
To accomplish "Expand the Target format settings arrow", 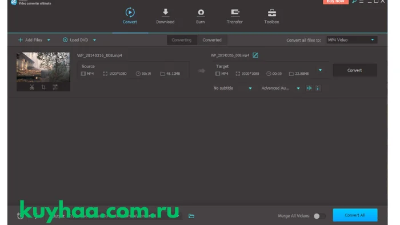I will 320,70.
